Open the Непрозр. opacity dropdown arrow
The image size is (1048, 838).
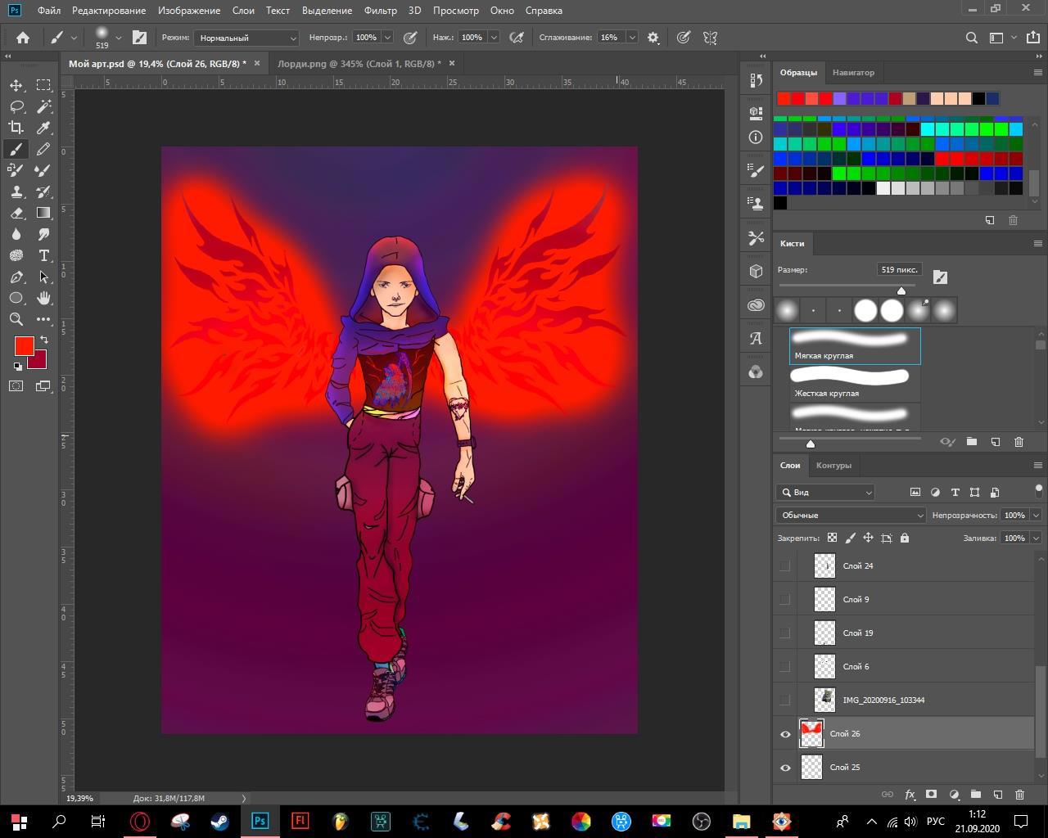[x=387, y=38]
